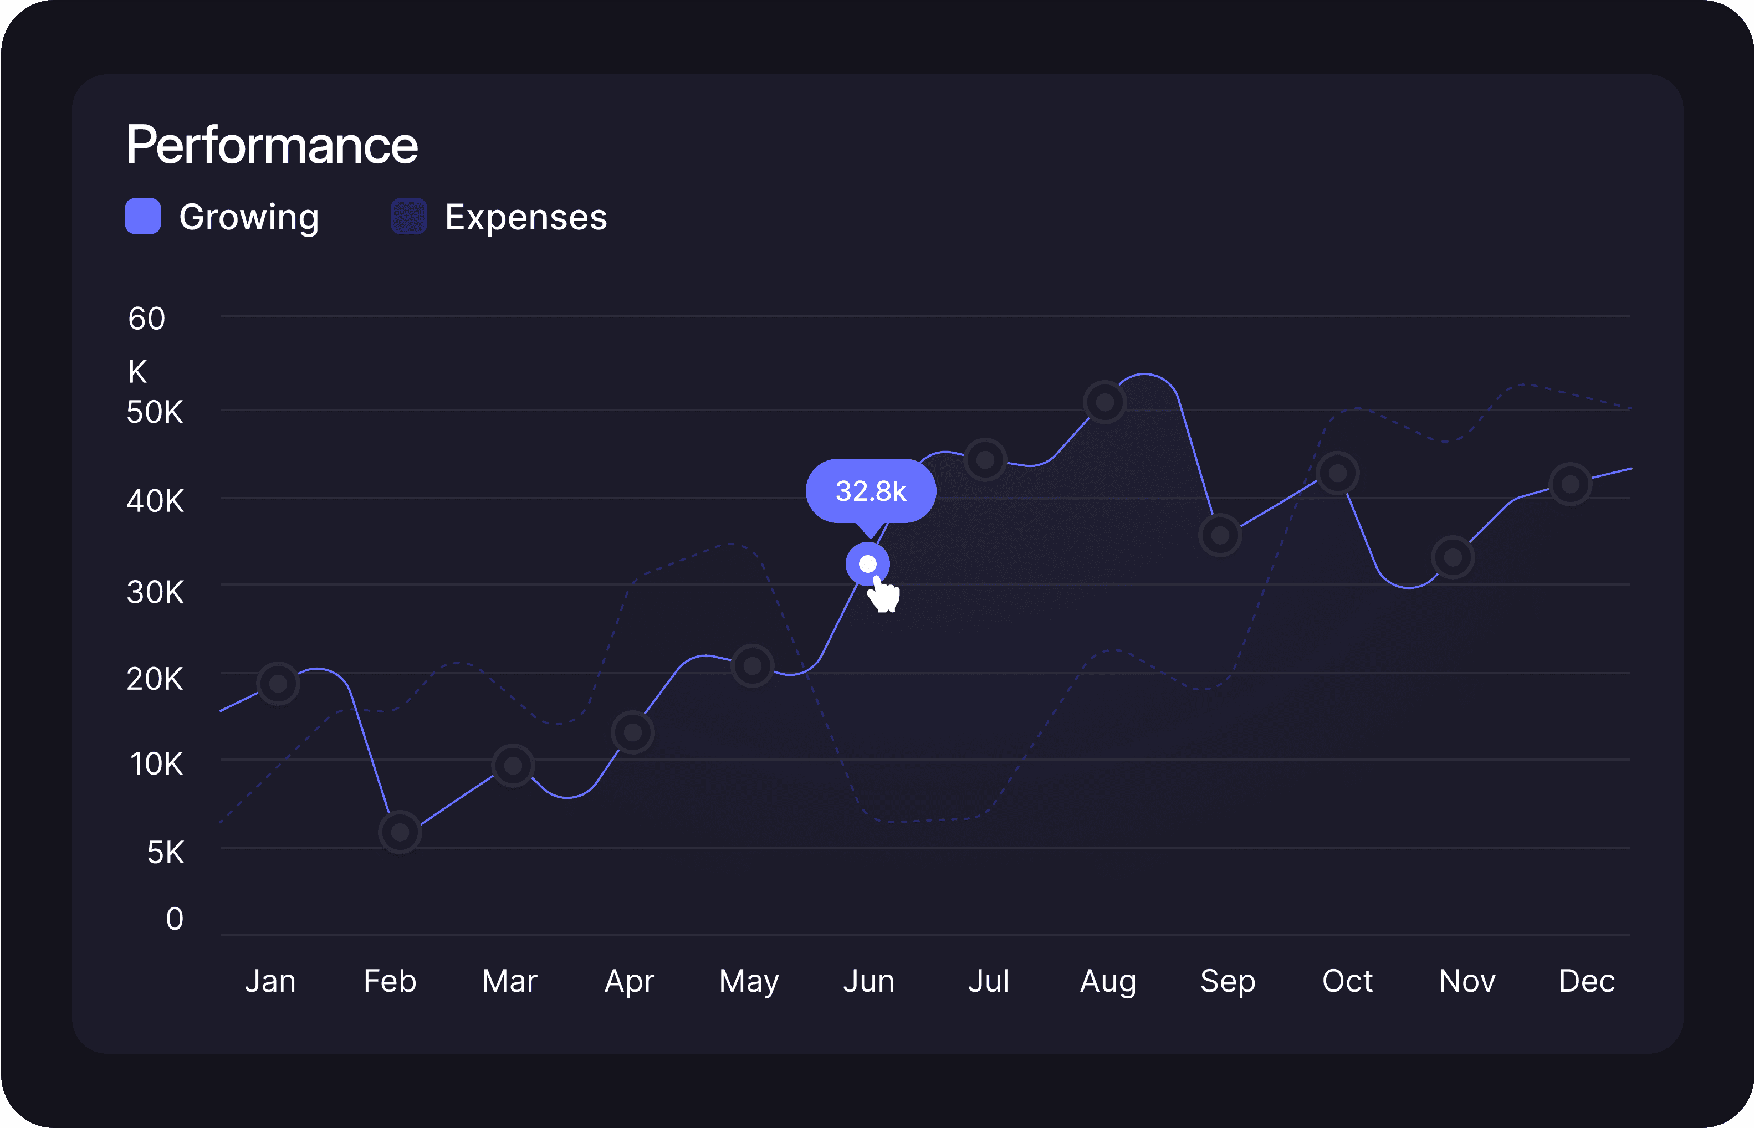Click the highlighted Jun data point
The image size is (1754, 1128).
[x=867, y=564]
